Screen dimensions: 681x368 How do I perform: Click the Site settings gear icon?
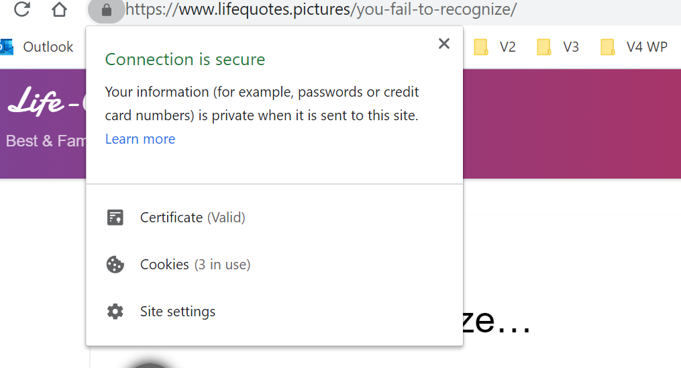(x=115, y=312)
